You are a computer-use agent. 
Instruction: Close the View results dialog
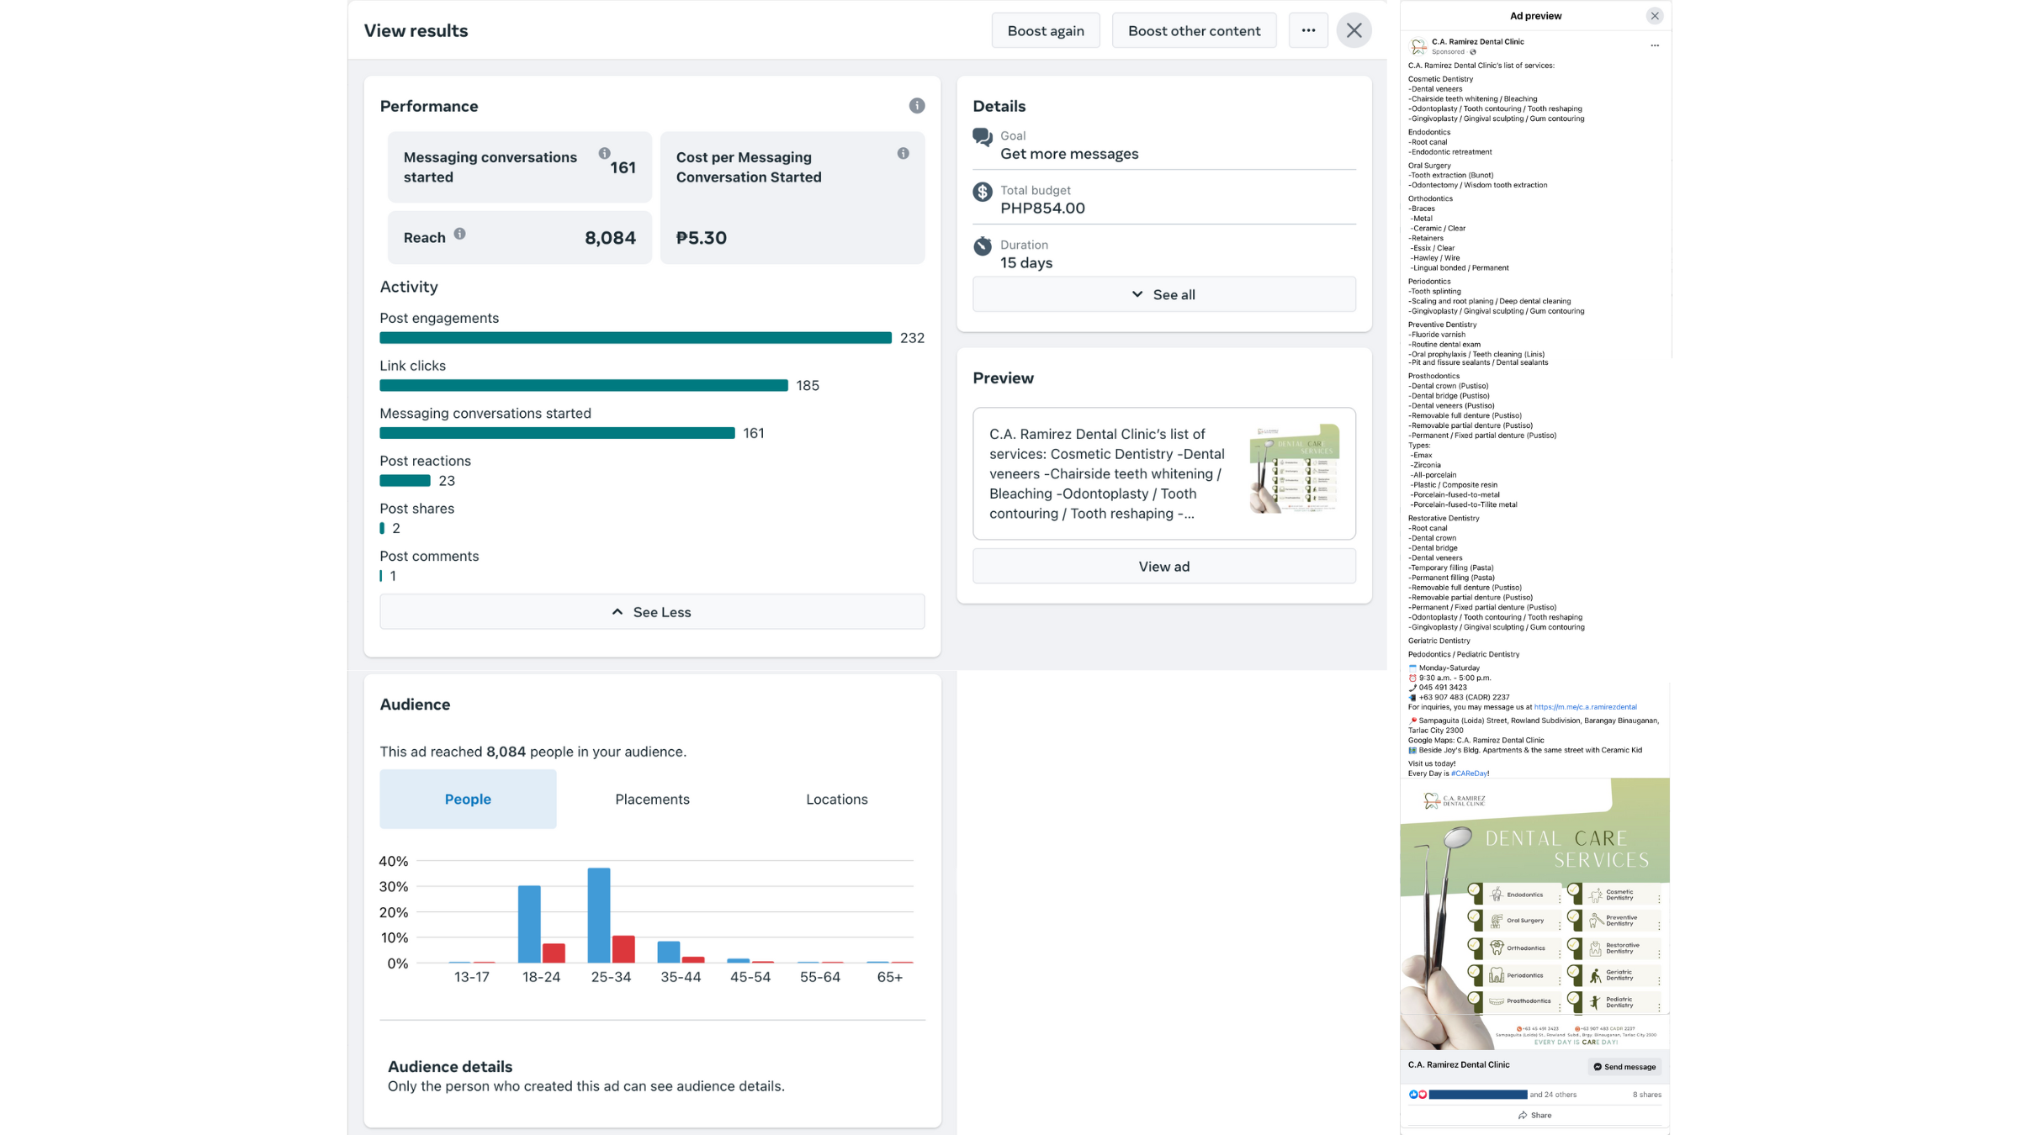point(1354,31)
